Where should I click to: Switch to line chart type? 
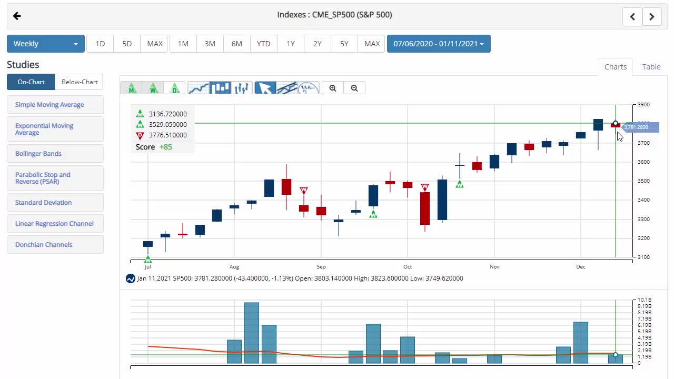tap(199, 88)
